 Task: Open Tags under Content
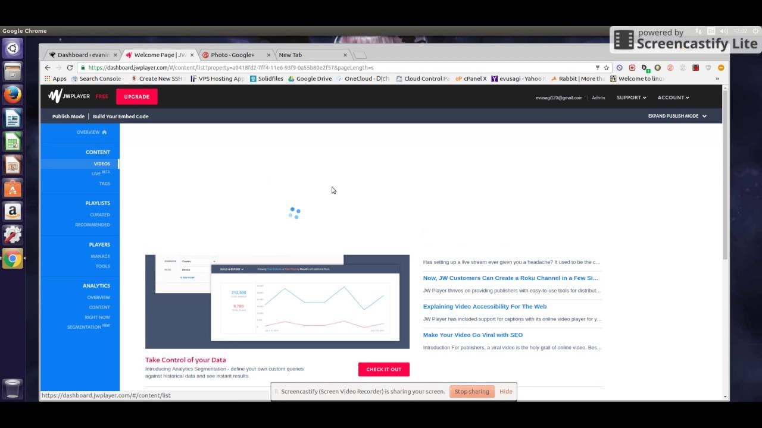tap(105, 184)
